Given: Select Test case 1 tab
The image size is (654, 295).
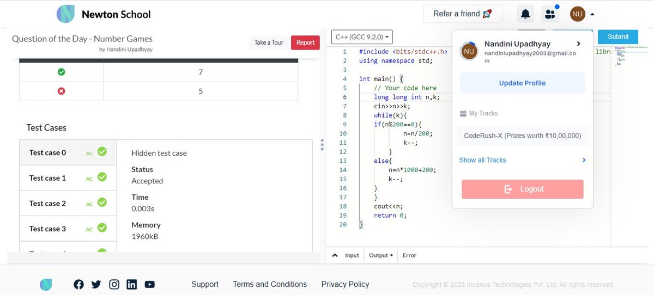Looking at the screenshot, I should (68, 178).
